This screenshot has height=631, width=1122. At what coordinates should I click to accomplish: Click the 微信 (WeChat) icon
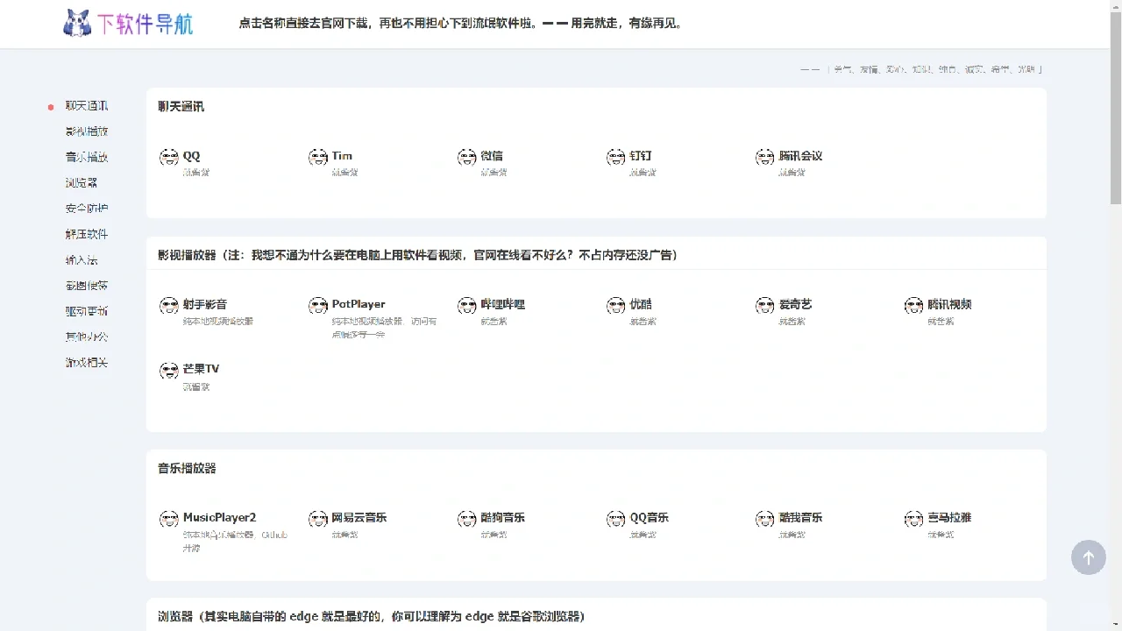point(467,157)
